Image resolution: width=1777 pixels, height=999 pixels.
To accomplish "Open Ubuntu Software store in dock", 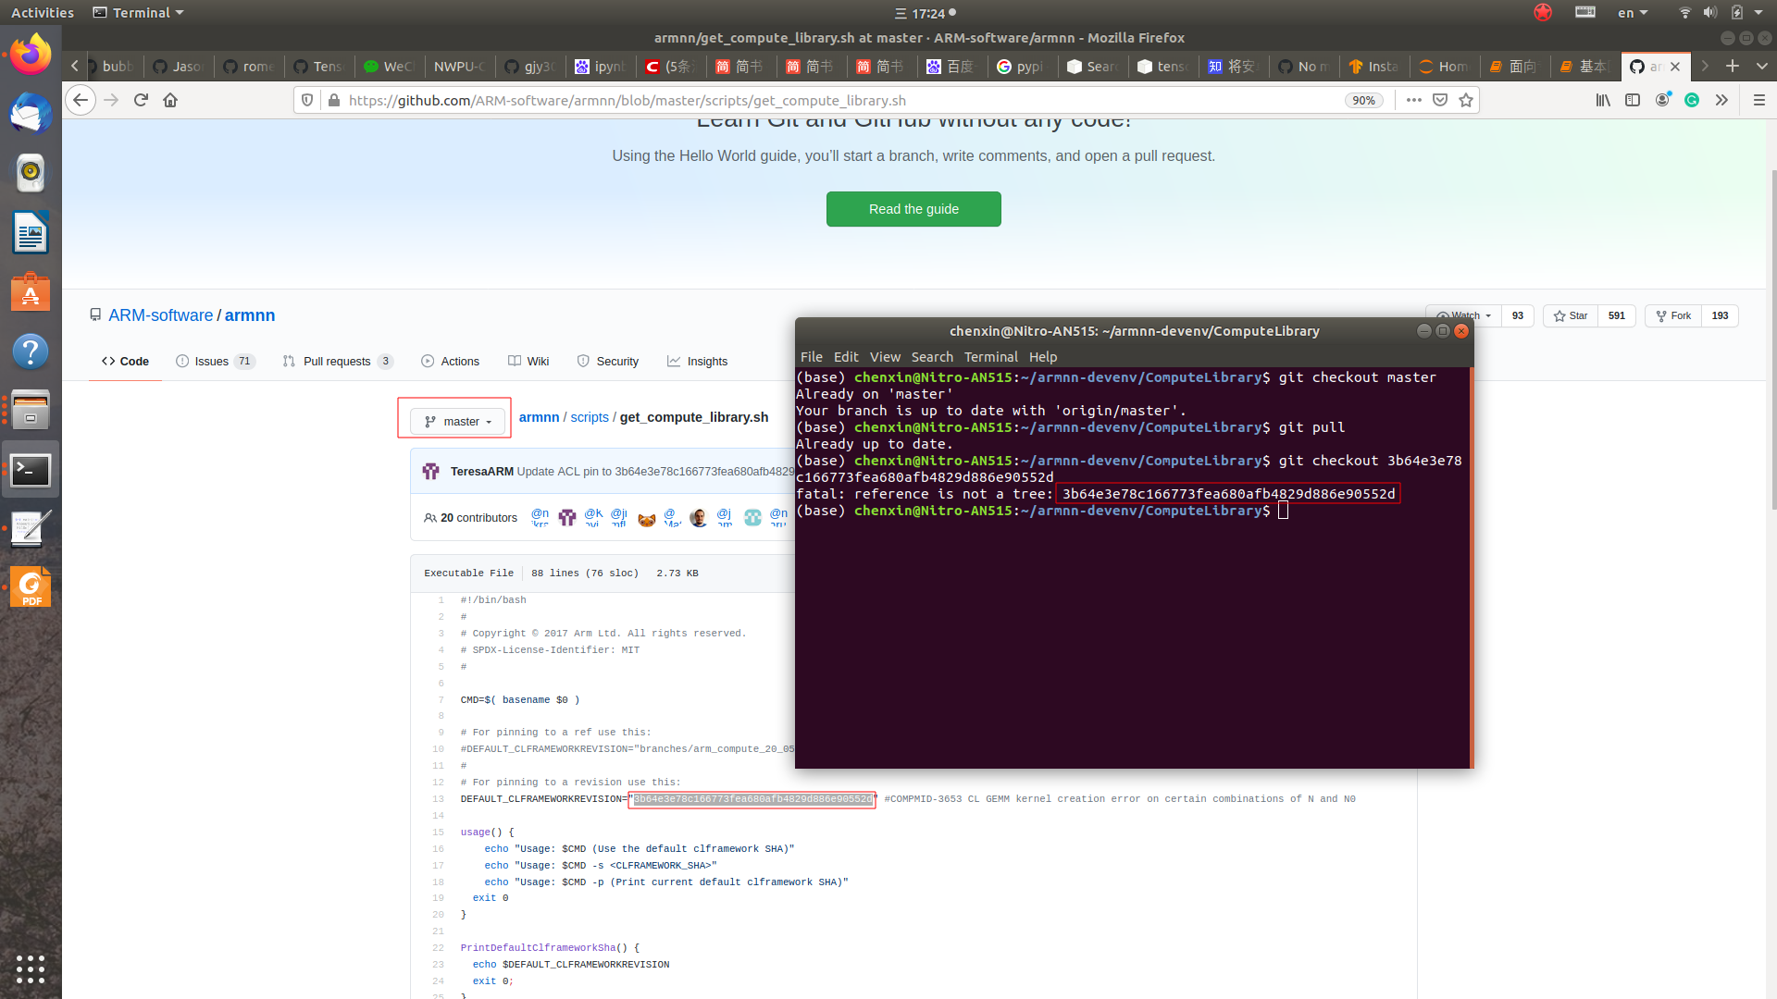I will pos(31,292).
